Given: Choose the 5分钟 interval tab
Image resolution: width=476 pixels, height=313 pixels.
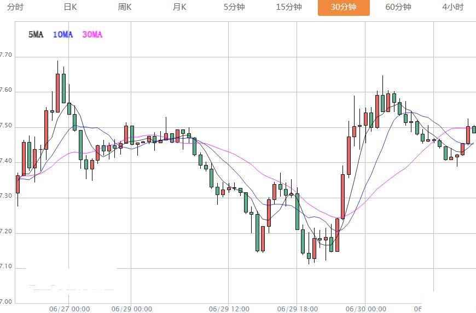Looking at the screenshot, I should click(x=234, y=7).
